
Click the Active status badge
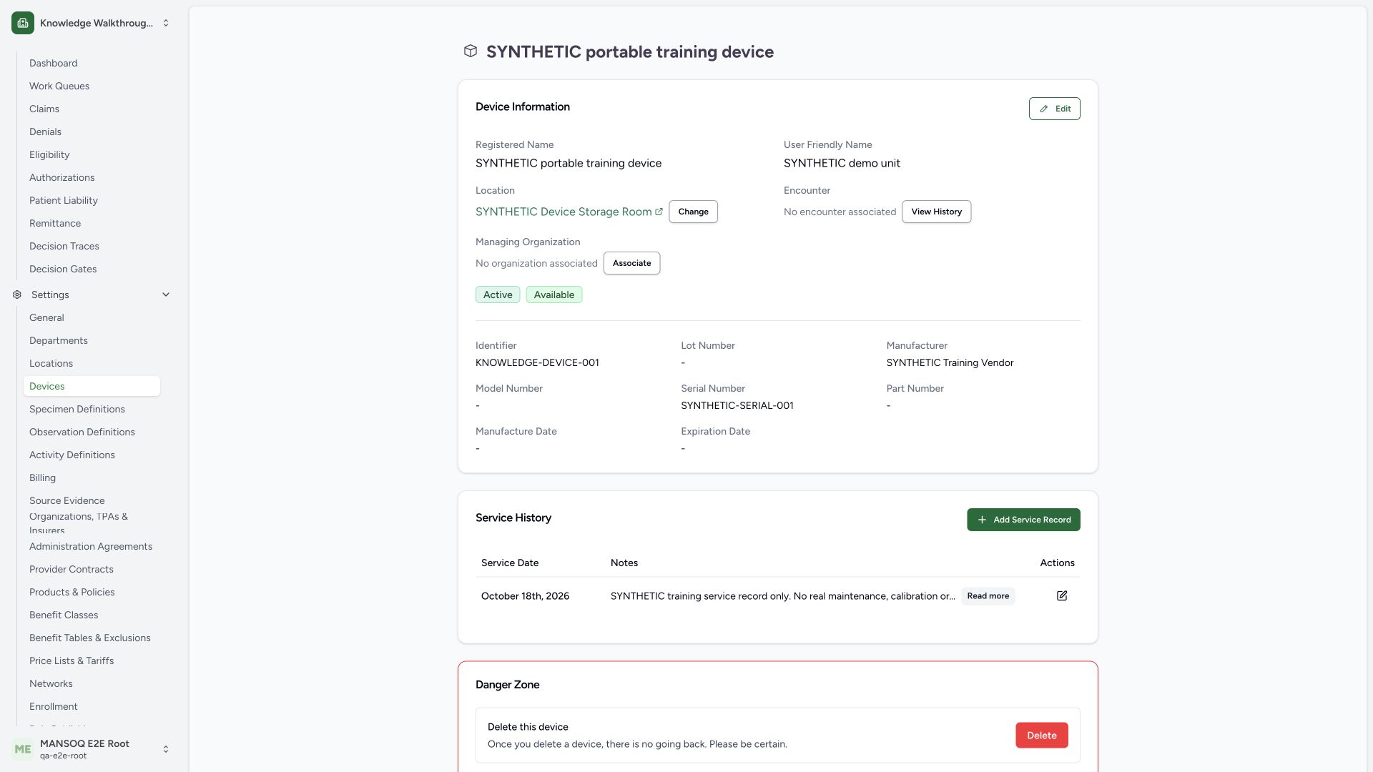[498, 295]
